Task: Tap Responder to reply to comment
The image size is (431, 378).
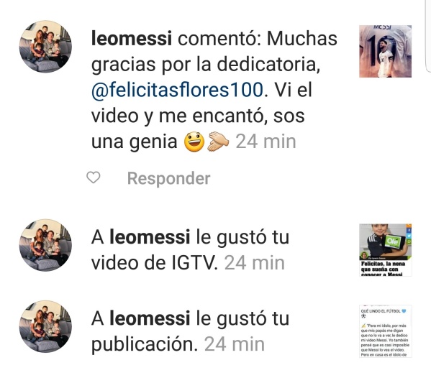Action: (x=169, y=178)
